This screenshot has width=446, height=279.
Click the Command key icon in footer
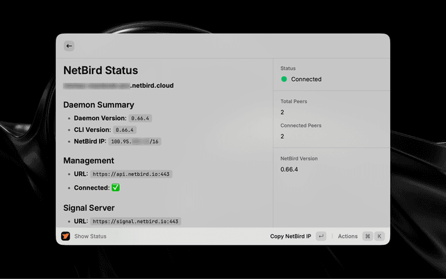(367, 236)
